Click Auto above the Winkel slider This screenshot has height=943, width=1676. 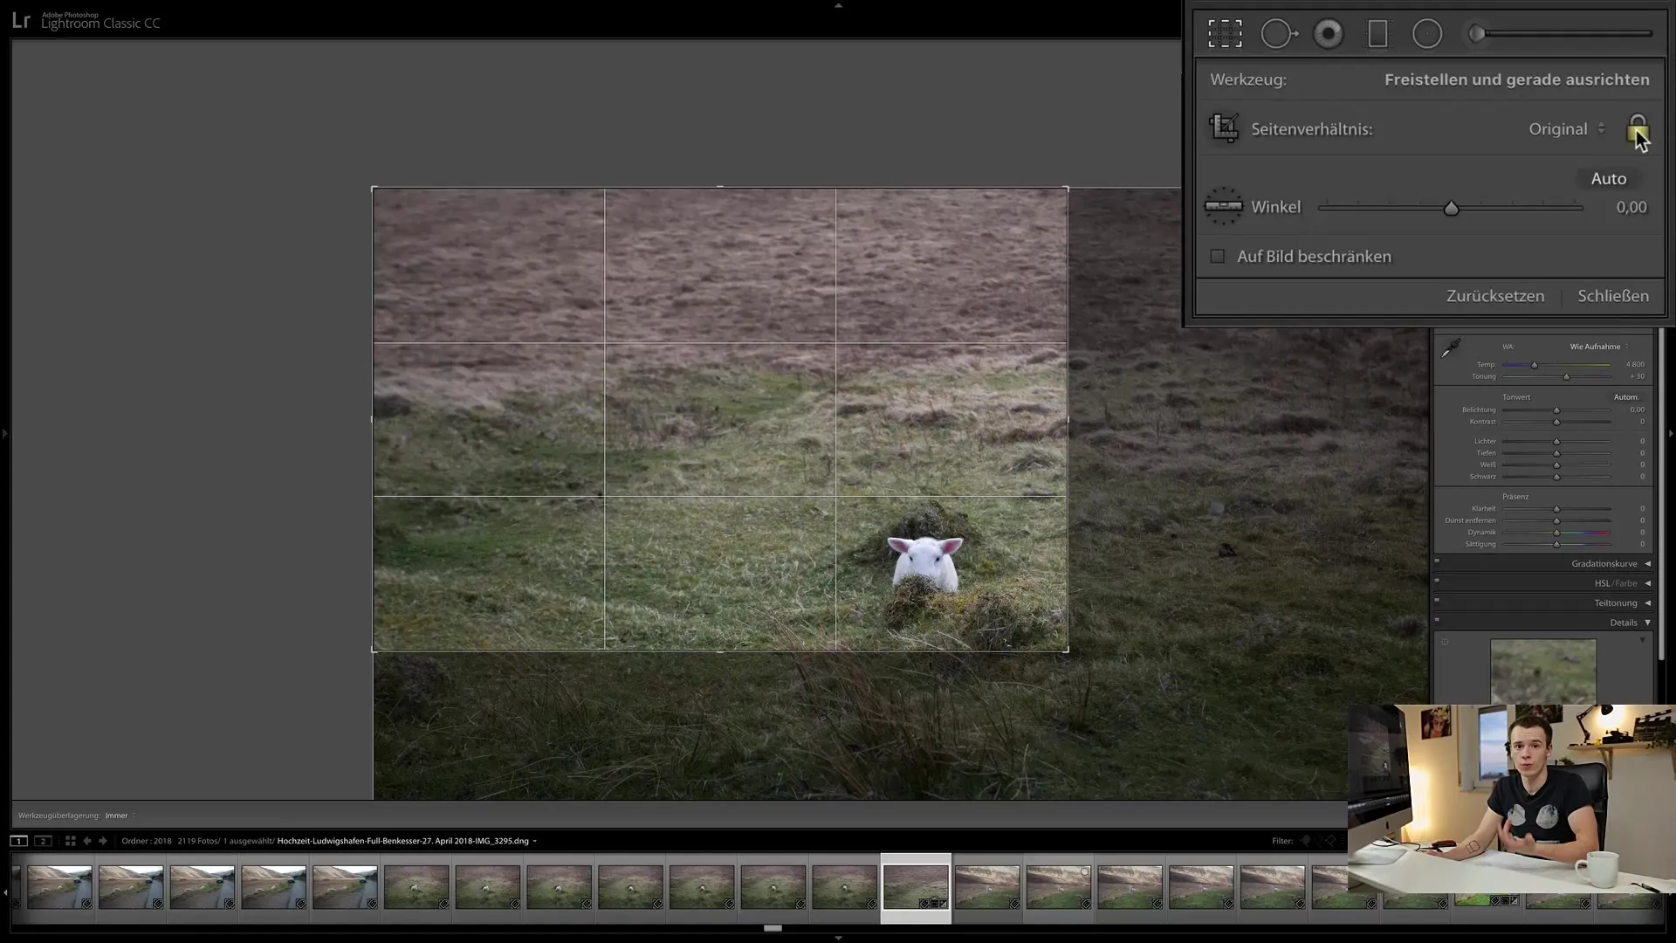point(1608,178)
